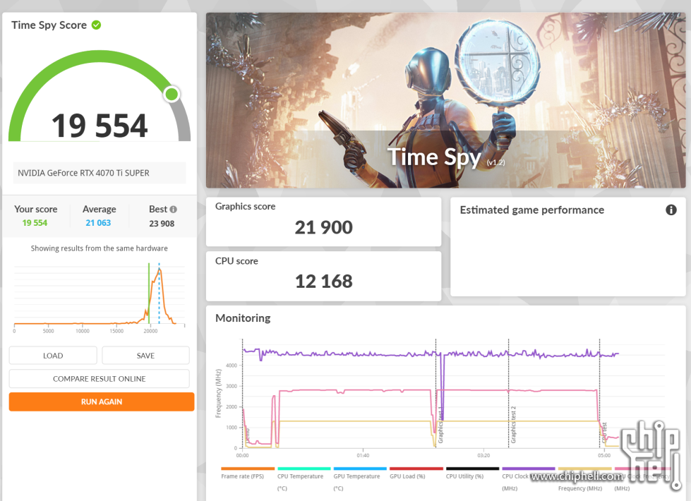
Task: Open the Estimated game performance info icon
Action: pos(671,210)
